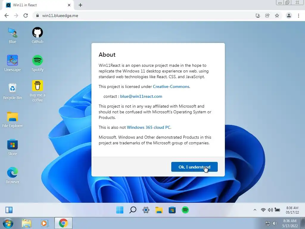Viewport: 305px width, 229px height.
Task: Open Microsoft Store in Win11 taskbar
Action: click(x=172, y=210)
